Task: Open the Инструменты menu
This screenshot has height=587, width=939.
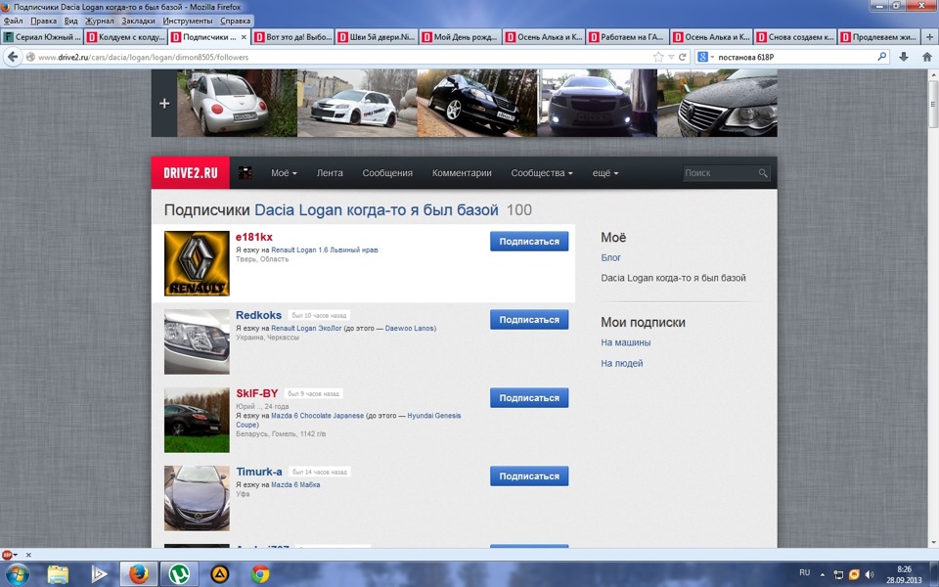Action: tap(188, 21)
